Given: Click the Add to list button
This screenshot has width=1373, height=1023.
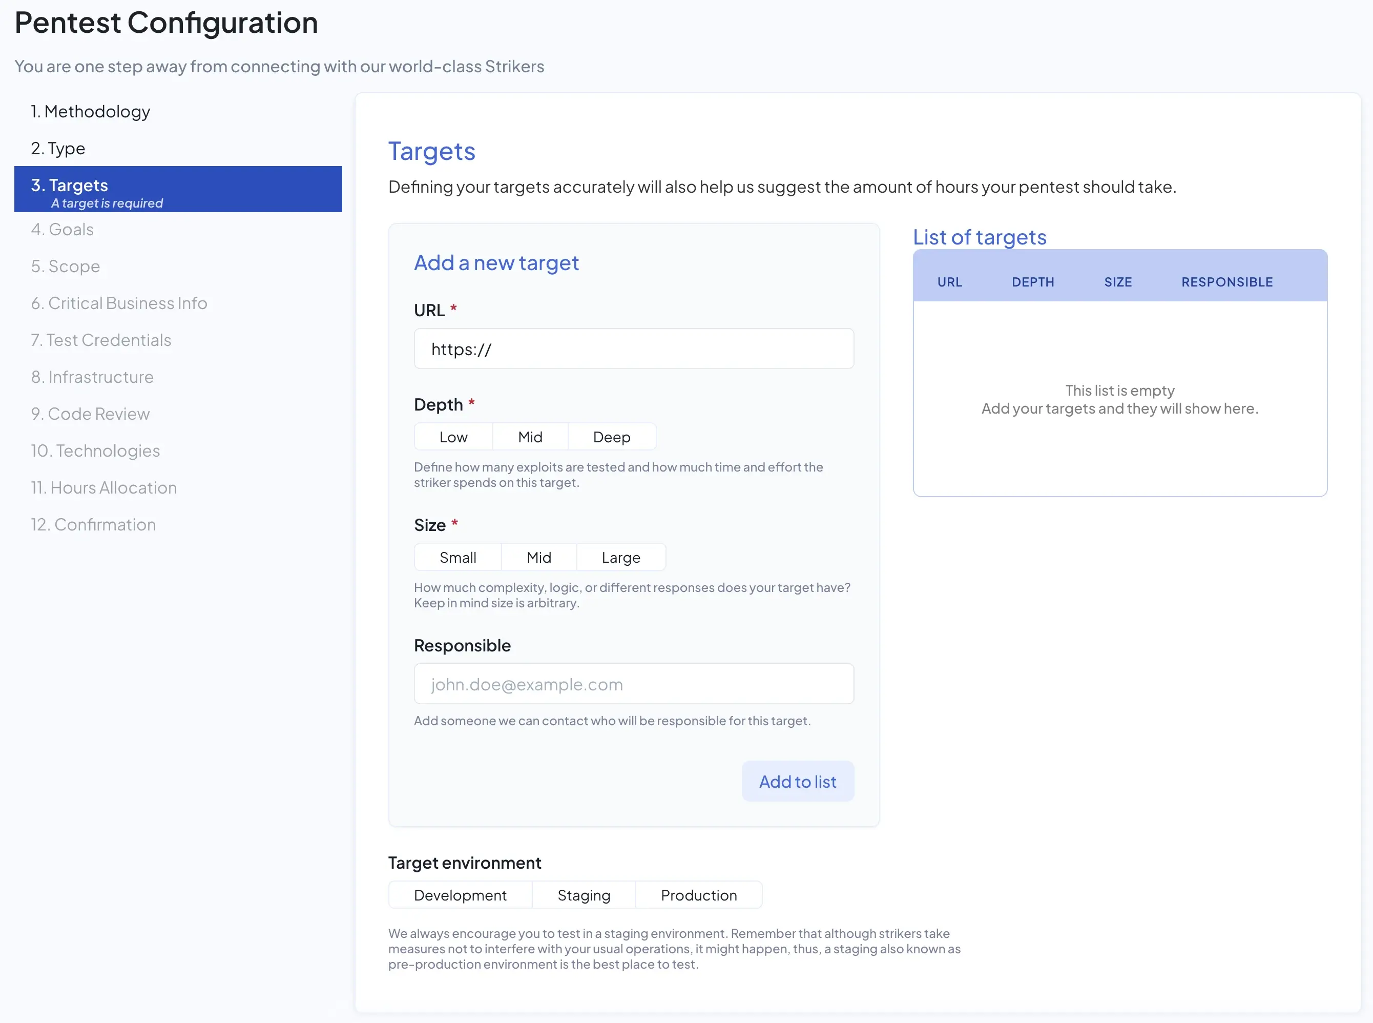Looking at the screenshot, I should tap(797, 781).
